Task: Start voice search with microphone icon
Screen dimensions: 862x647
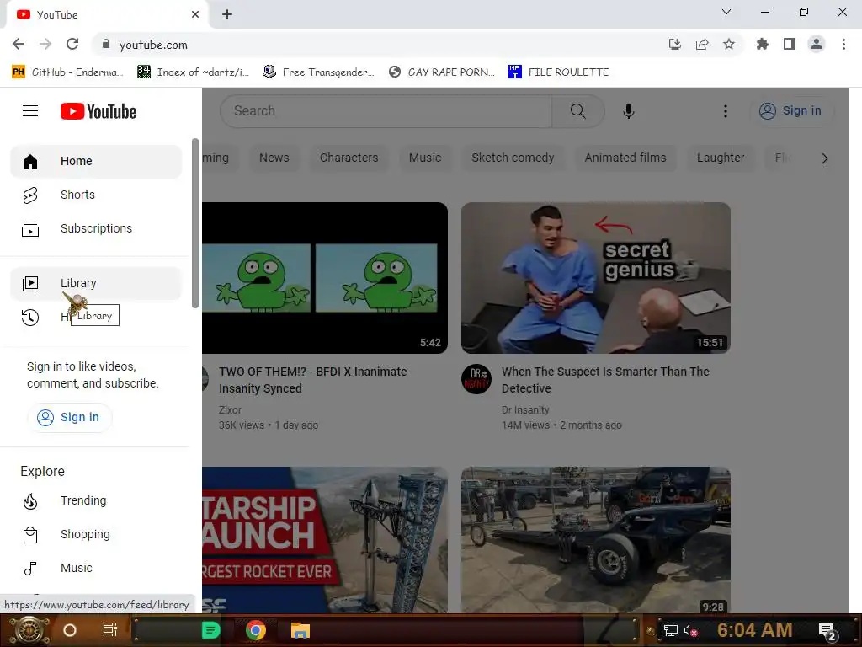Action: pyautogui.click(x=628, y=111)
